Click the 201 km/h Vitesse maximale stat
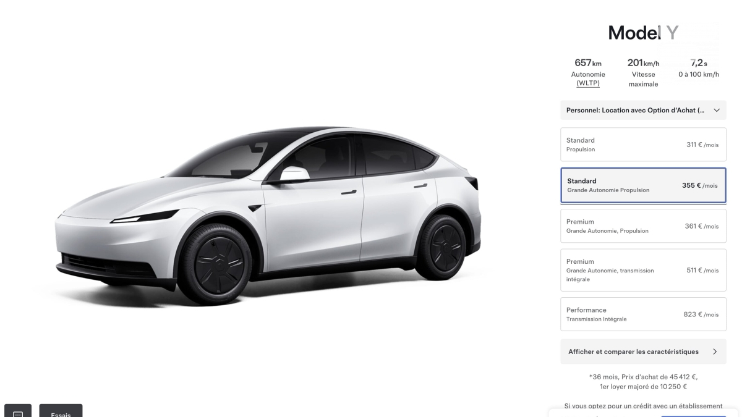Image resolution: width=742 pixels, height=417 pixels. point(643,74)
